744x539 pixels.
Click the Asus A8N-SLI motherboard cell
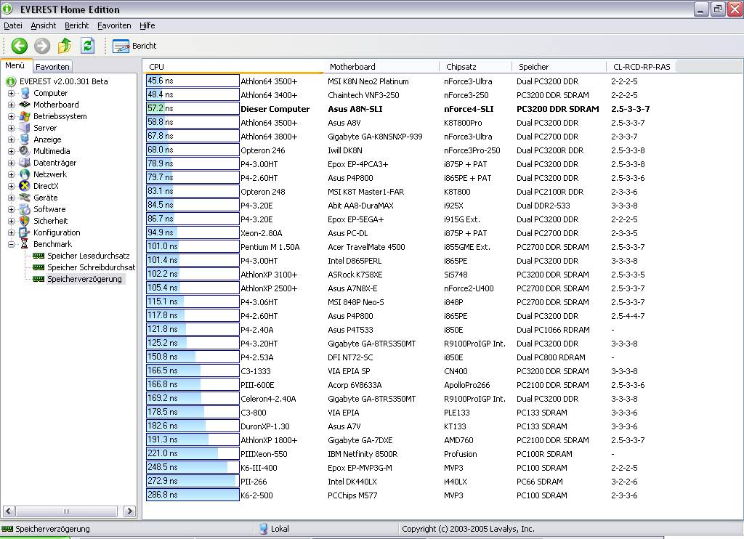coord(355,109)
